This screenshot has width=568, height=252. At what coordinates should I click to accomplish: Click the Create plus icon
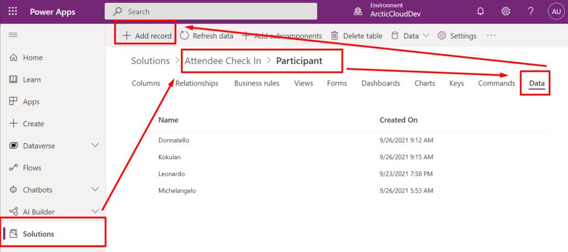[13, 123]
